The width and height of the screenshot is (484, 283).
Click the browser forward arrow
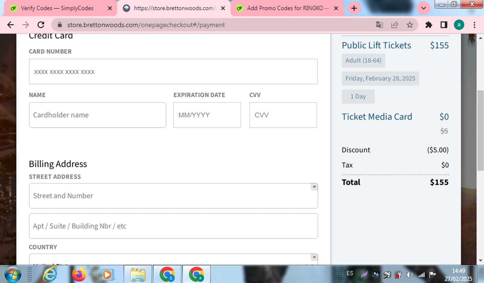[x=25, y=25]
